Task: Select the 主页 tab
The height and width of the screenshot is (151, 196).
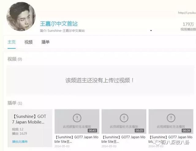Action: pyautogui.click(x=12, y=42)
